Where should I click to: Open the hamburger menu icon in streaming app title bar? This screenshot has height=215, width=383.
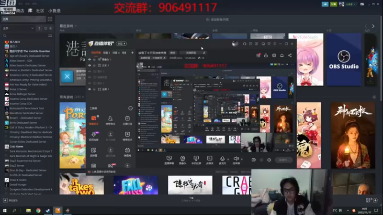click(275, 44)
